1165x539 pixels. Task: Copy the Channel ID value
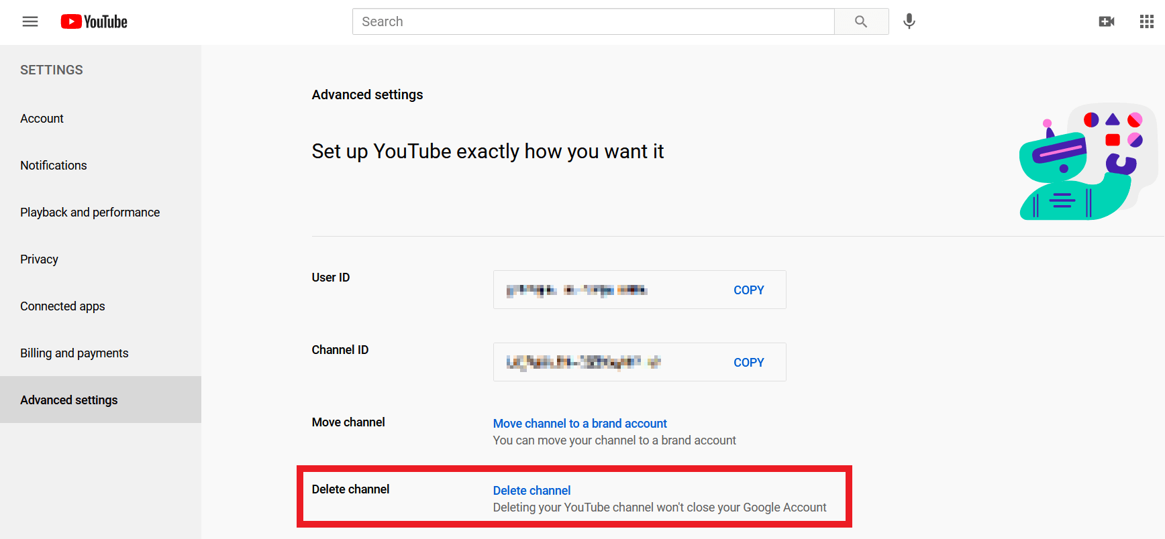click(x=748, y=362)
